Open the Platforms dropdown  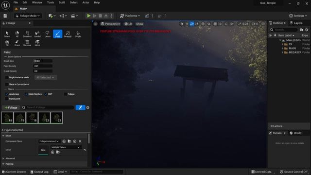coord(130,16)
